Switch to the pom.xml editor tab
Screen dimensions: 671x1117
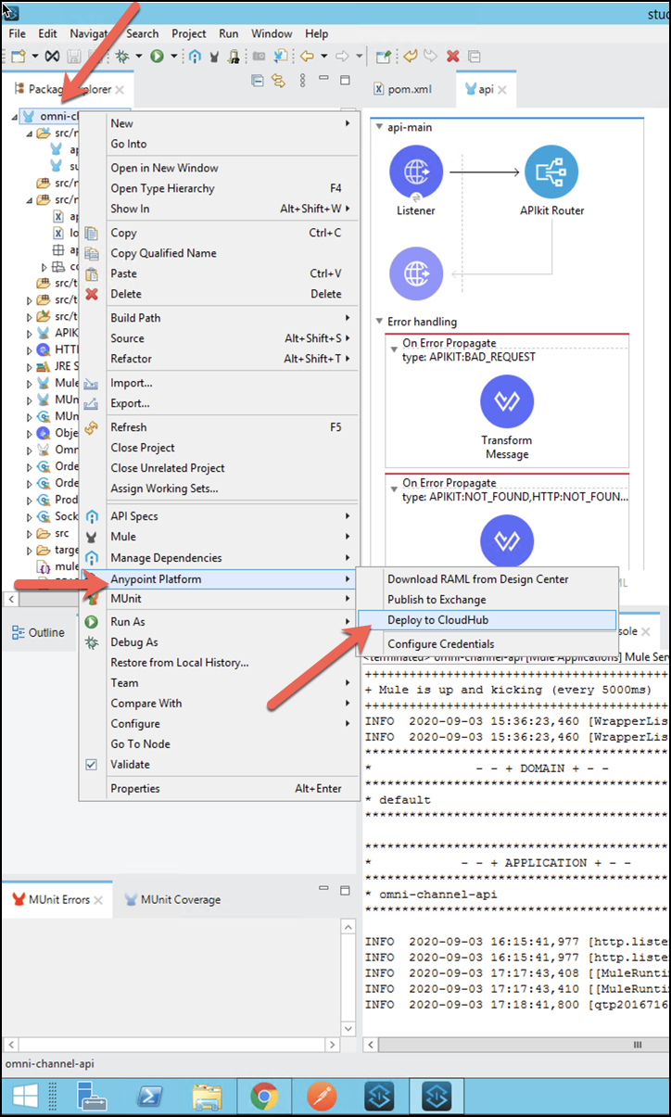(404, 90)
